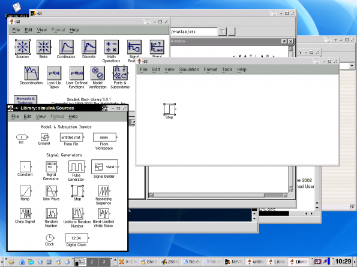Open File menu in model window
The width and height of the screenshot is (357, 267).
pyautogui.click(x=143, y=69)
